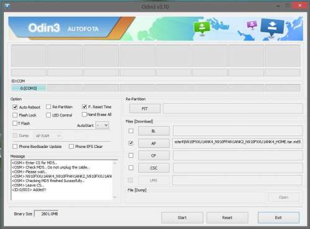
Task: Tick the CP file checkbox
Action: (131, 155)
